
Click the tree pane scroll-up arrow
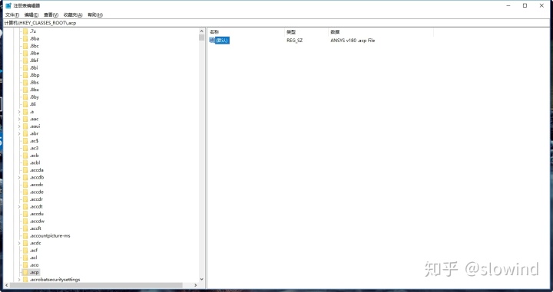(x=202, y=31)
